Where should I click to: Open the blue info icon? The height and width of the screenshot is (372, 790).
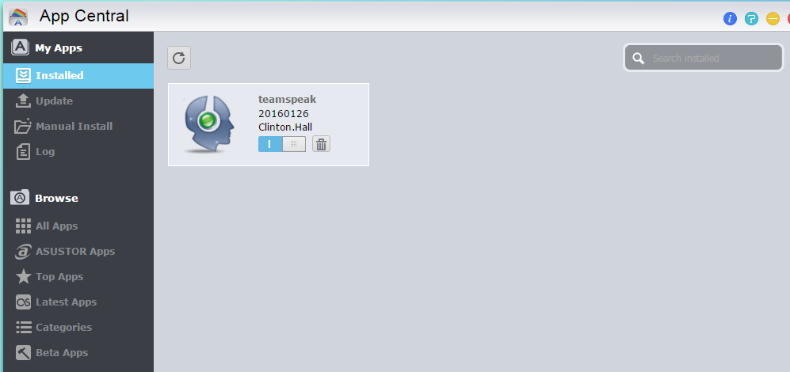click(730, 19)
